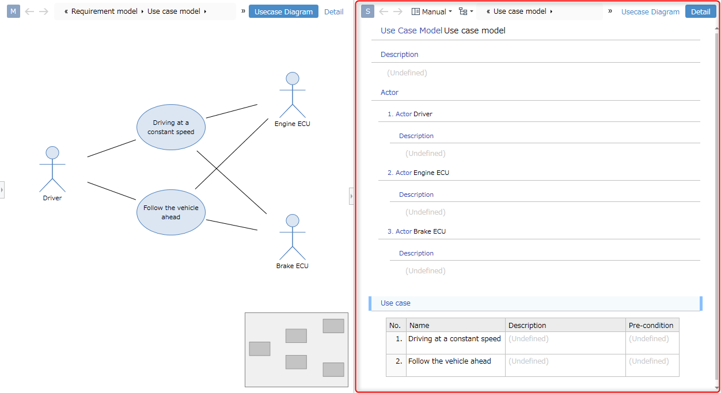Click the 'Name' column header

(x=456, y=325)
